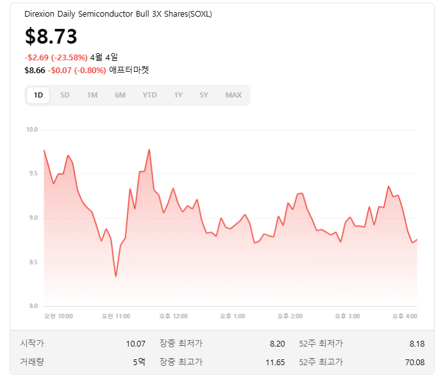This screenshot has height=378, width=443.
Task: Click the 오후 1:00 time axis label
Action: click(x=233, y=316)
